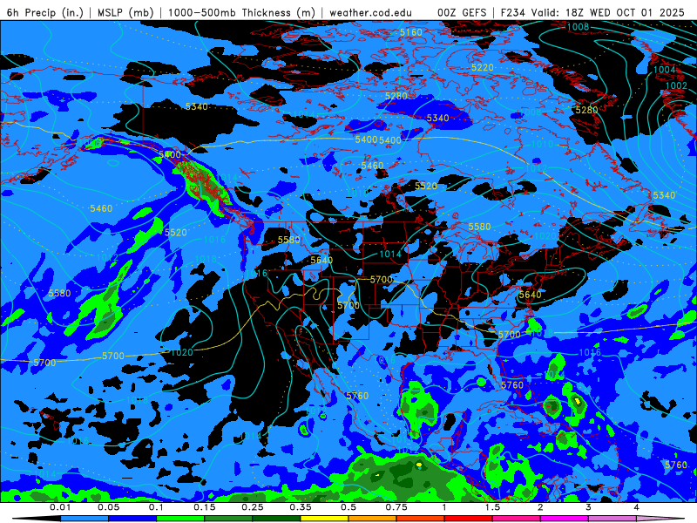Click the 1002 pressure contour label

tap(676, 85)
